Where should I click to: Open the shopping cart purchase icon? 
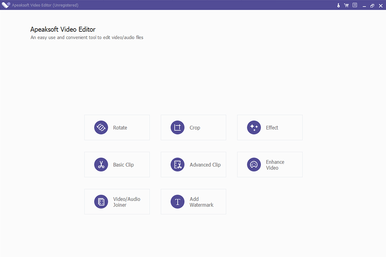(x=346, y=5)
